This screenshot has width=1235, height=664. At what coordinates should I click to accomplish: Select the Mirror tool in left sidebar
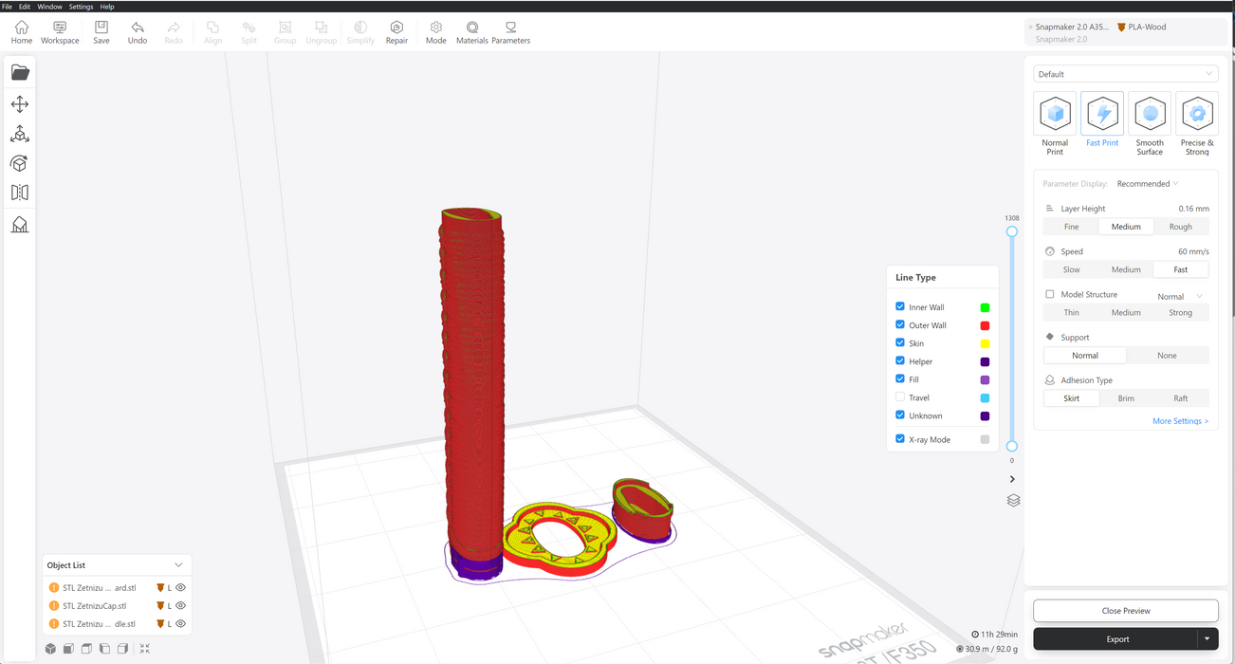click(20, 193)
